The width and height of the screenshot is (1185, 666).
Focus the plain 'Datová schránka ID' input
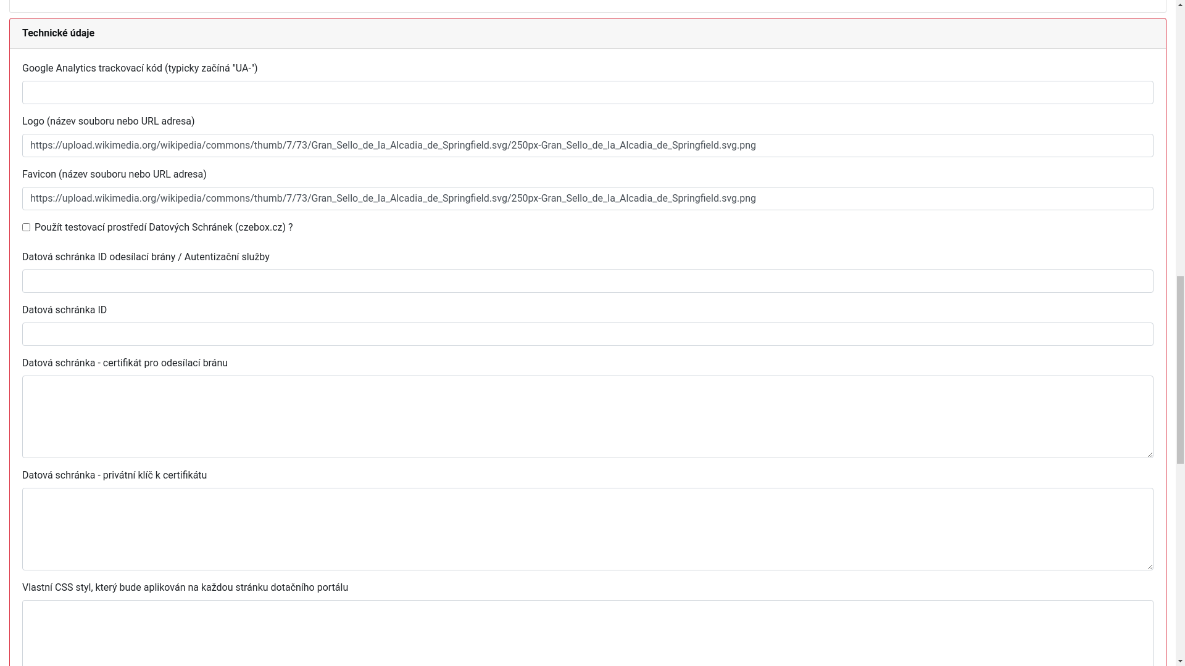587,334
